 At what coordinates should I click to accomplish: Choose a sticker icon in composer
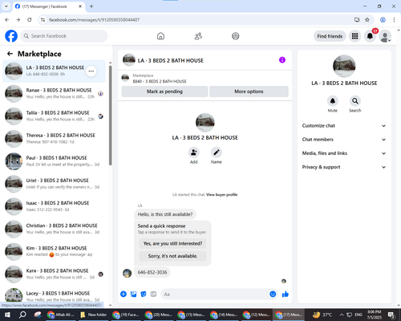point(144,295)
